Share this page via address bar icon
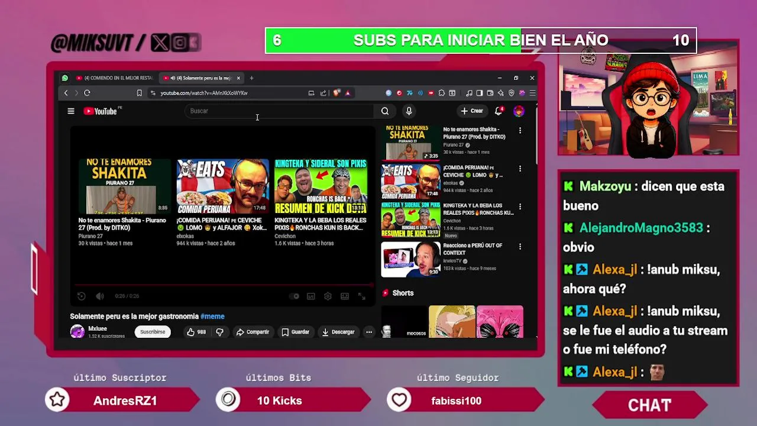Screen dimensions: 757x426 [x=323, y=93]
